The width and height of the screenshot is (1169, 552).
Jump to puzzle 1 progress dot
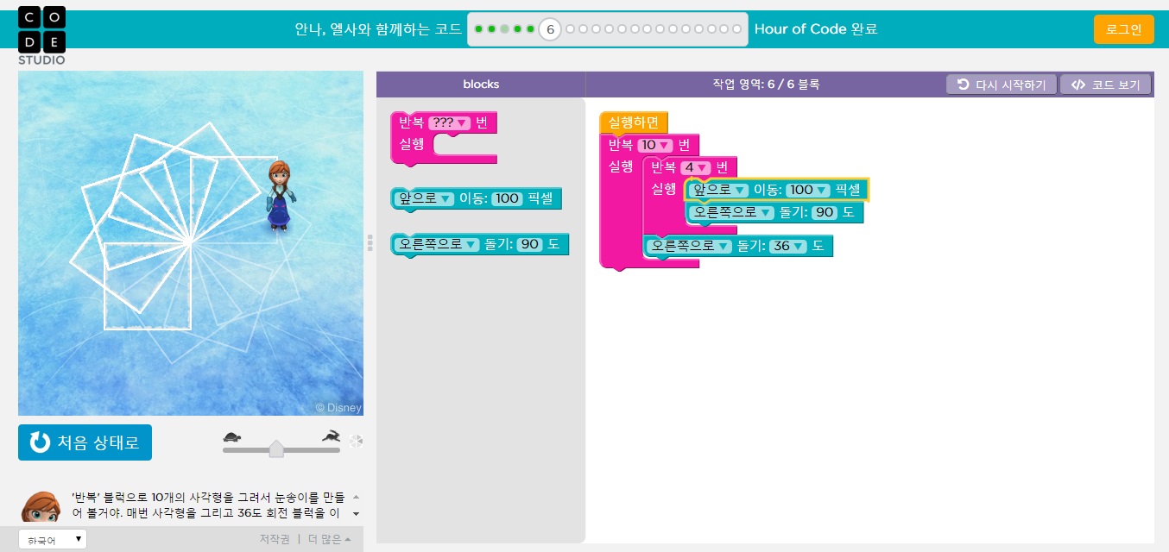coord(479,29)
